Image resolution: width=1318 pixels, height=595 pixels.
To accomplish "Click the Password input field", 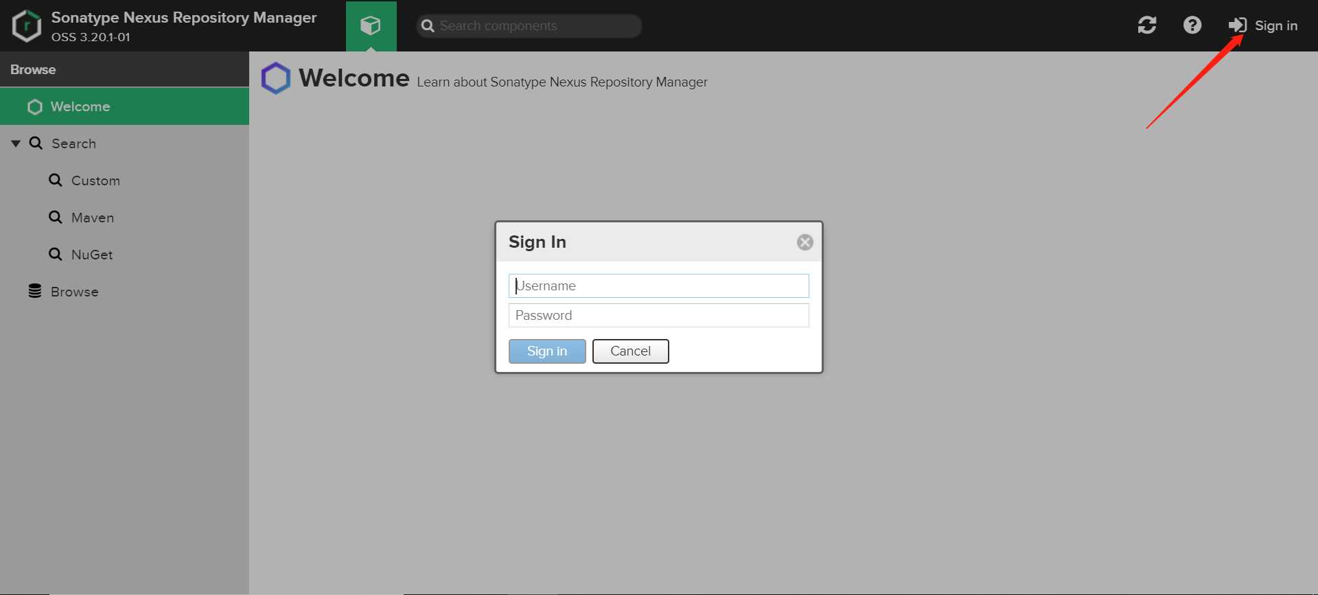I will (659, 315).
